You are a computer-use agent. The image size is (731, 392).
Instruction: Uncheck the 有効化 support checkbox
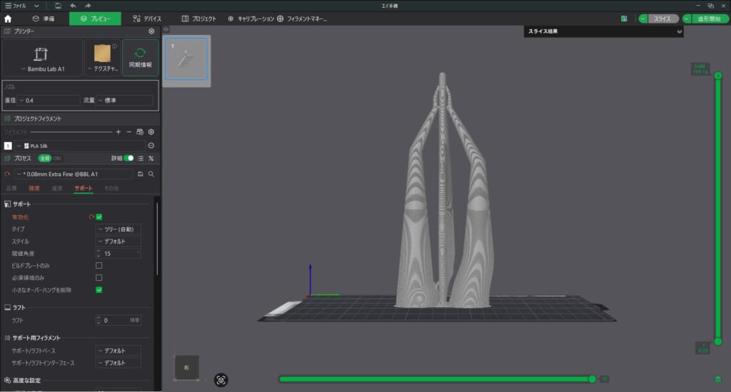pos(99,217)
